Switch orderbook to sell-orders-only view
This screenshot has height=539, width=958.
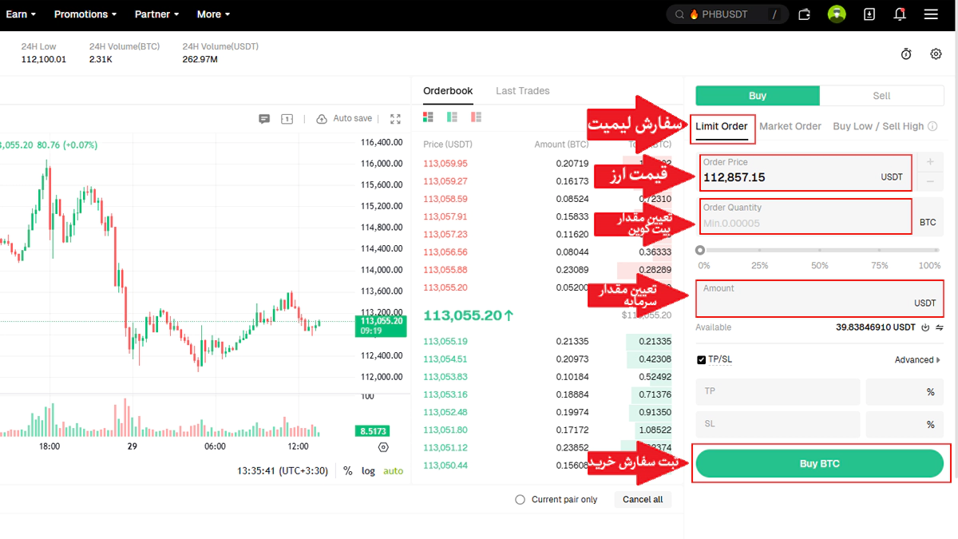coord(475,117)
